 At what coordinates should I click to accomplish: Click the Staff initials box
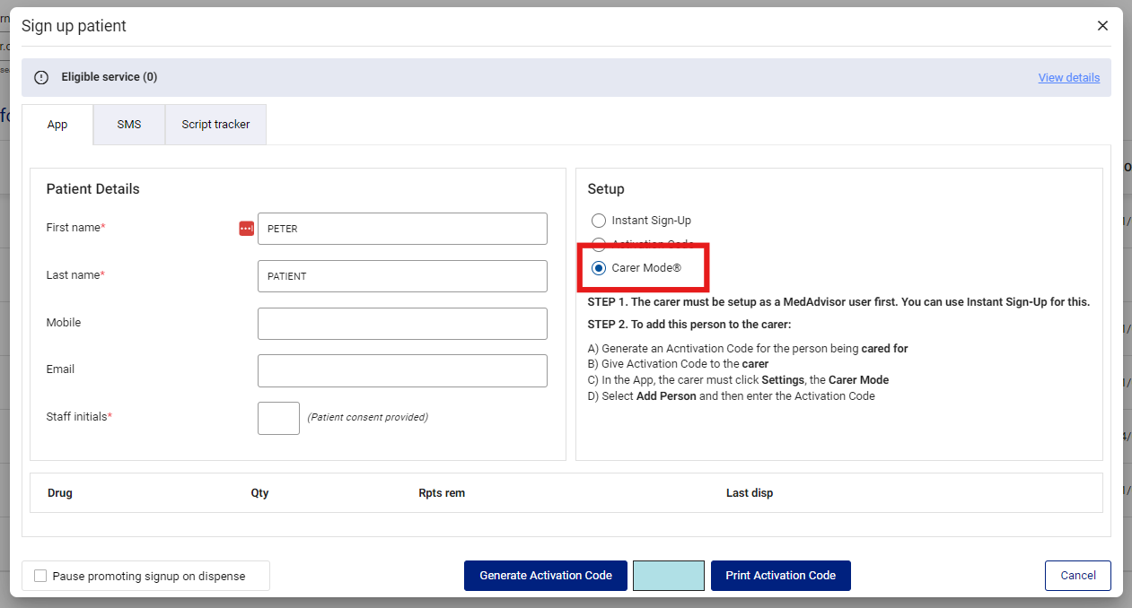(278, 418)
